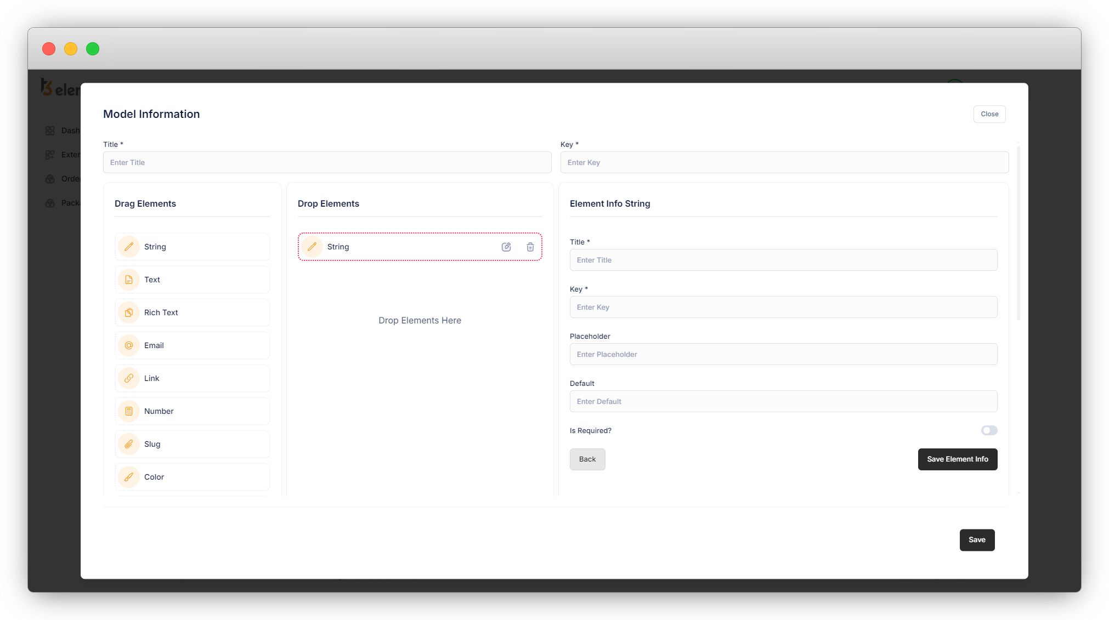This screenshot has width=1109, height=620.
Task: Click the Slug paperclip icon
Action: 129,444
